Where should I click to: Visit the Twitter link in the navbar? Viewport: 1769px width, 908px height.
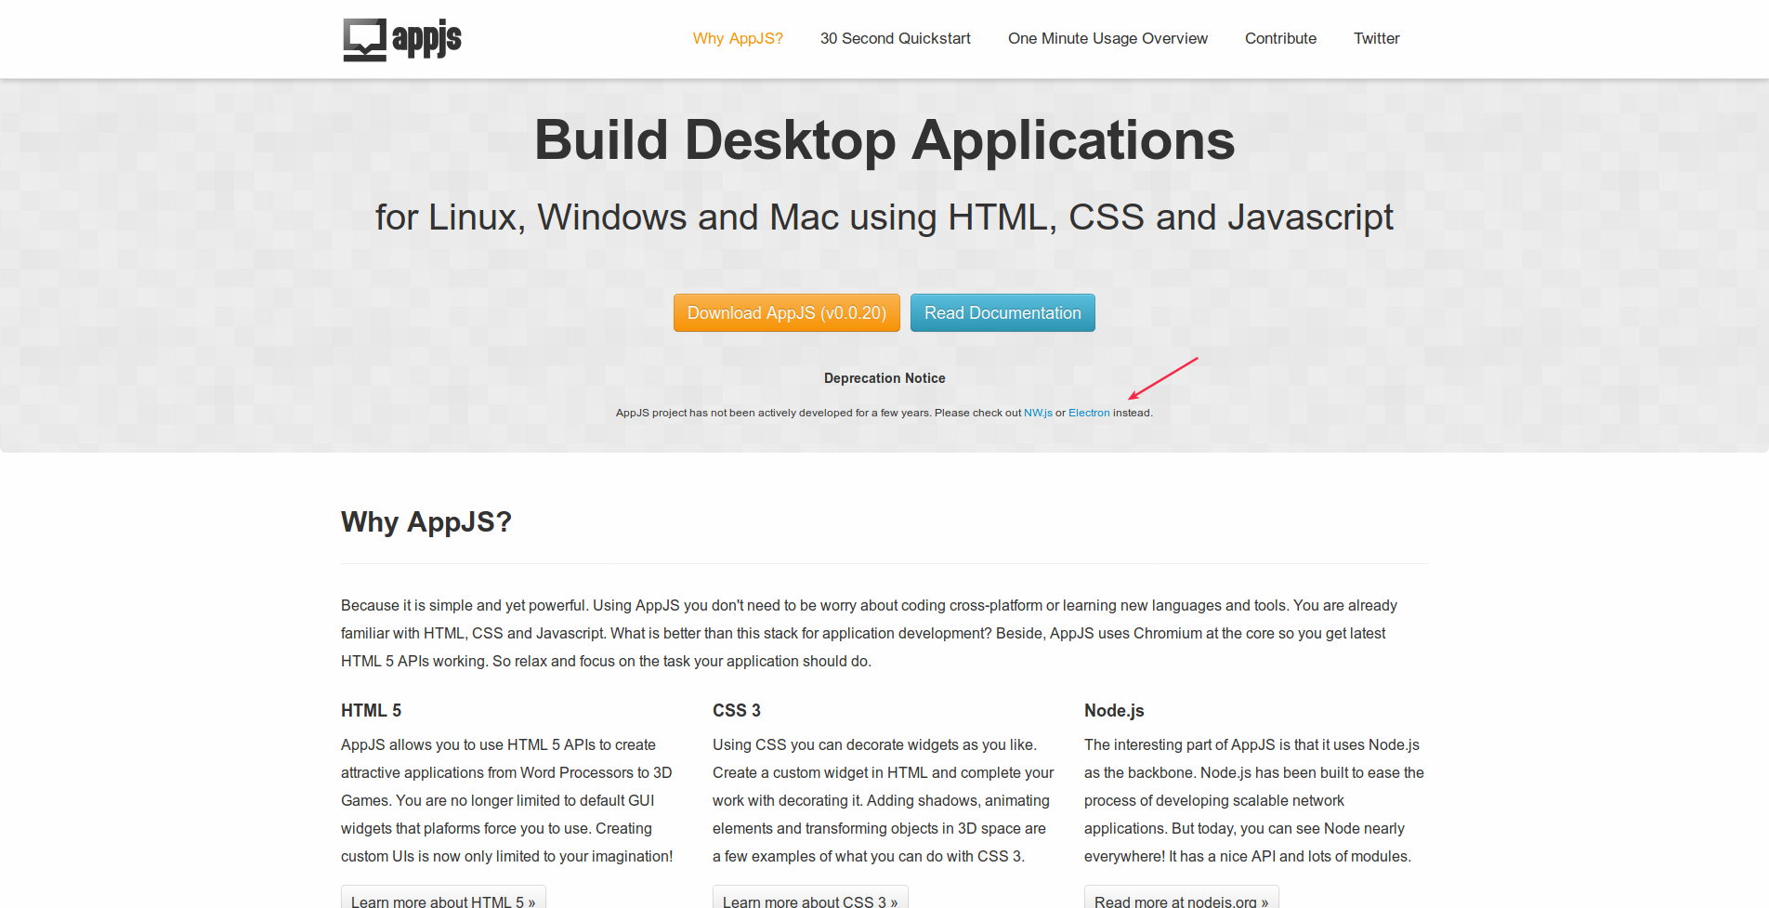[1376, 38]
